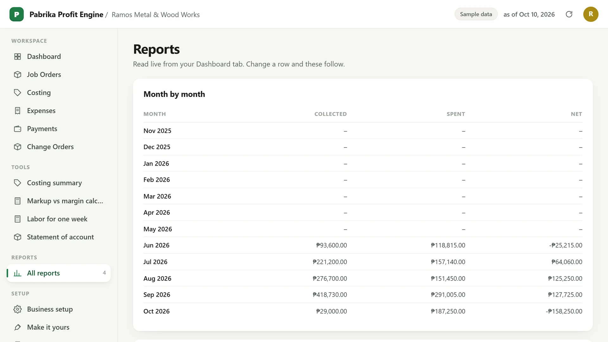Image resolution: width=608 pixels, height=342 pixels.
Task: Click the refresh data icon
Action: (569, 14)
